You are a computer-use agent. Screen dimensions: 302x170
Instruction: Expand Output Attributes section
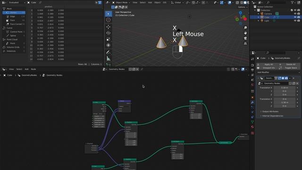tap(270, 111)
